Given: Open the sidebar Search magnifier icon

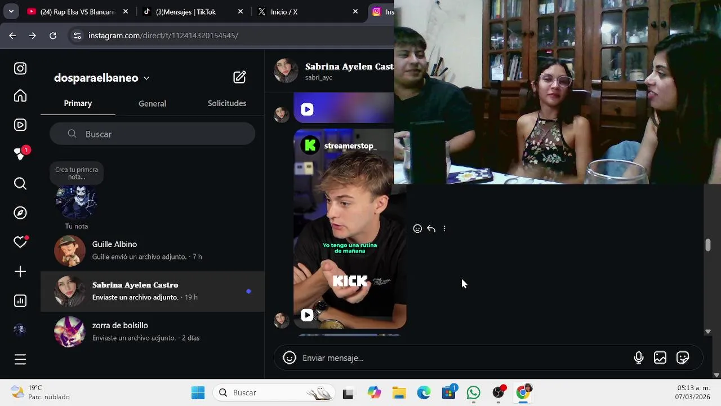Looking at the screenshot, I should click(20, 184).
